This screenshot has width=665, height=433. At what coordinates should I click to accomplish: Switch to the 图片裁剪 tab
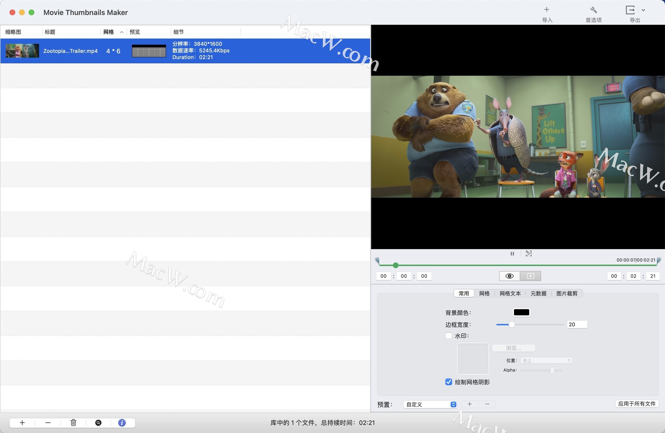pos(567,293)
